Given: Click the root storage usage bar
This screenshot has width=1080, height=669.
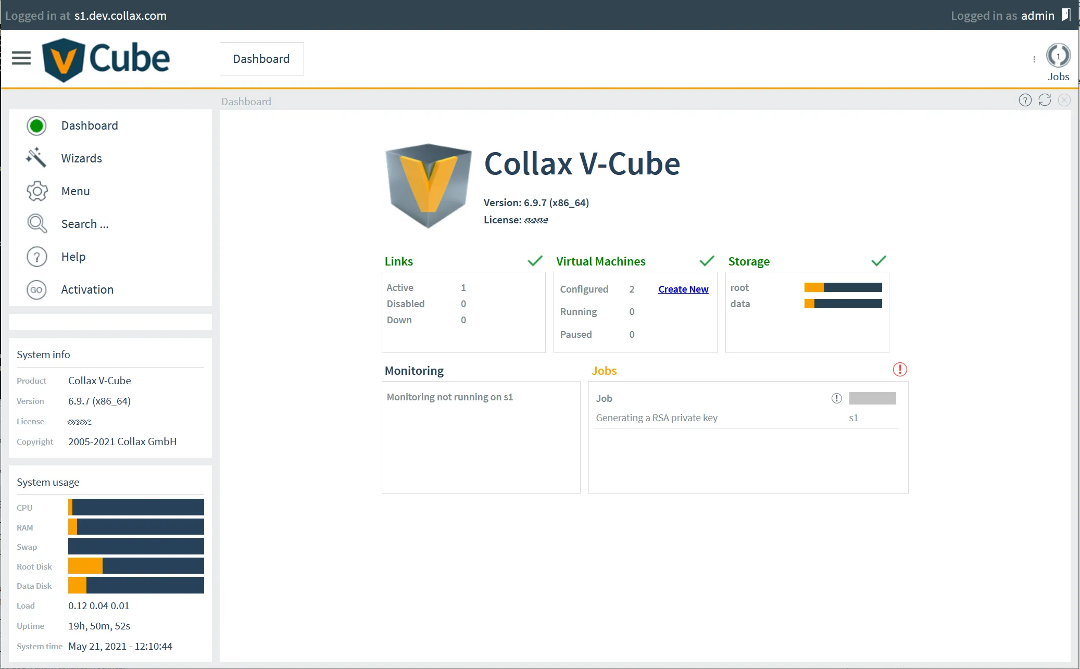Looking at the screenshot, I should [x=843, y=287].
